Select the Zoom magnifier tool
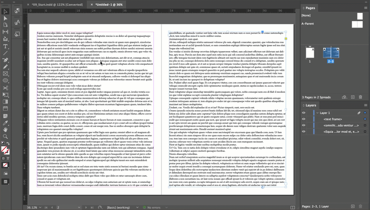Screen dimensions: 370x210 coord(5,136)
